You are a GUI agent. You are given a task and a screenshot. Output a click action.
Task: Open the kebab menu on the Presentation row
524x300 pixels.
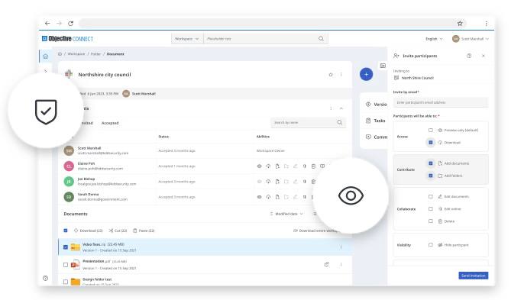coord(341,264)
